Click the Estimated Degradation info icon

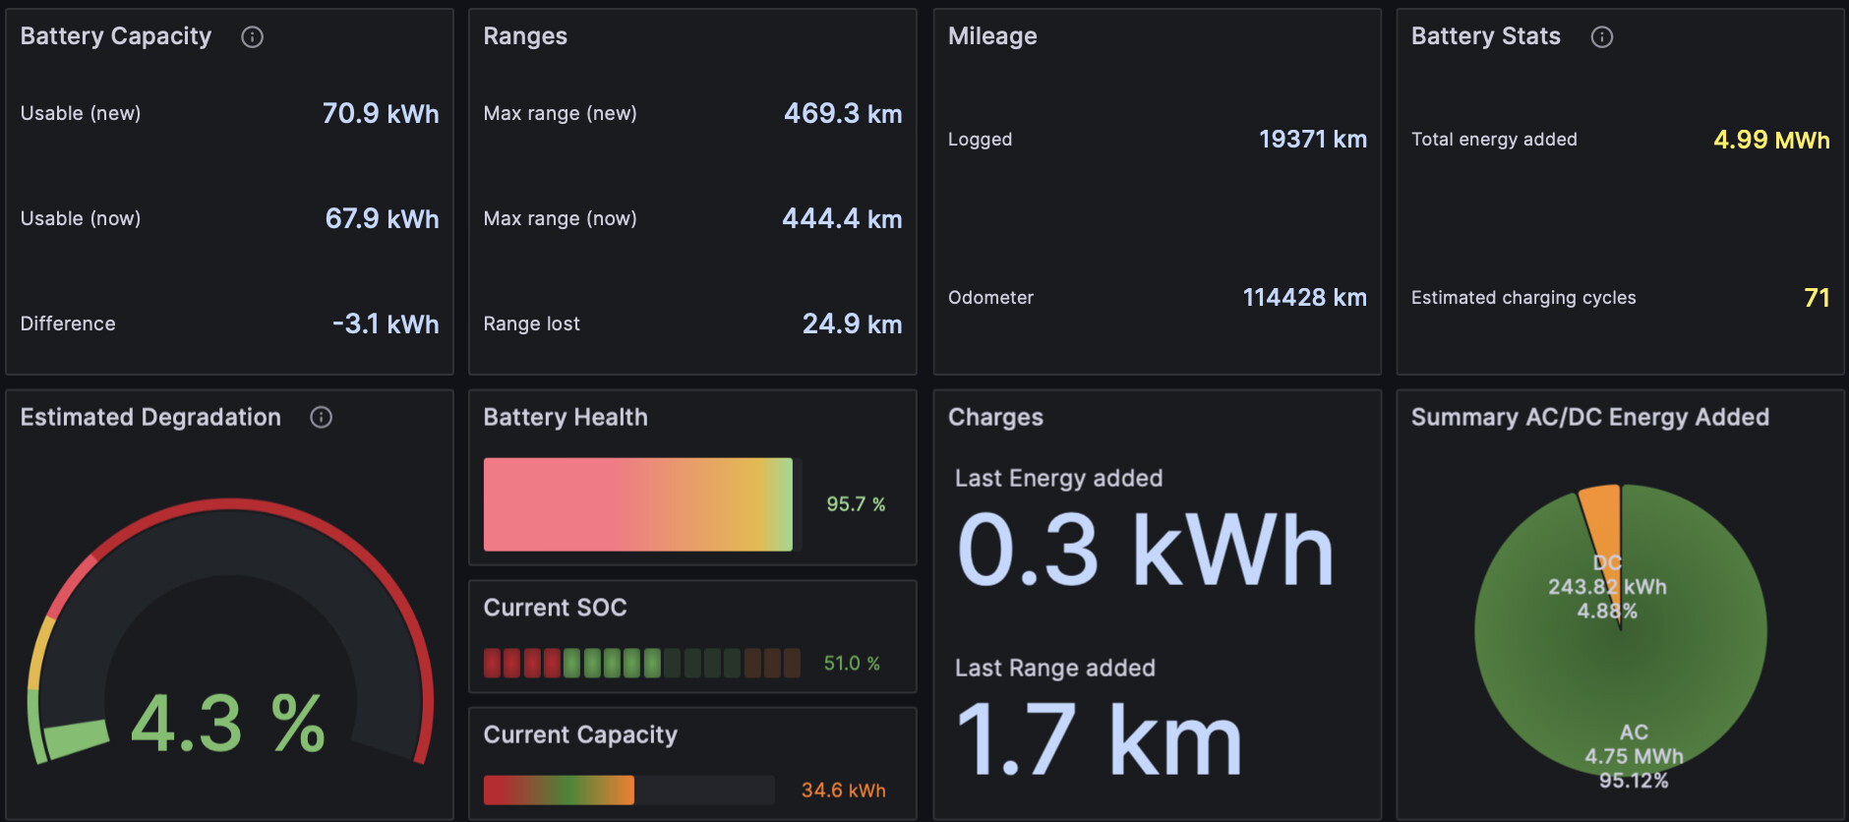(x=321, y=418)
